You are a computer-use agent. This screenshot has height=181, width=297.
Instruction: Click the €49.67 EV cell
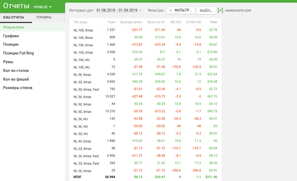[160, 74]
